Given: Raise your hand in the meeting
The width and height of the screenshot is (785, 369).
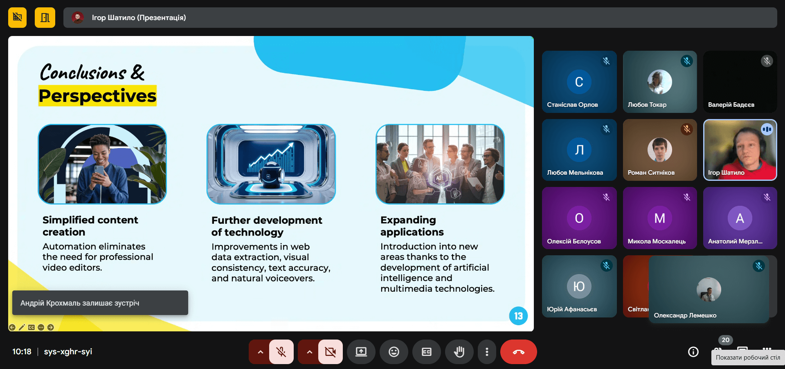Looking at the screenshot, I should pos(459,352).
